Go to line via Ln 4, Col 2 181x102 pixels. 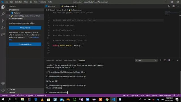[x=126, y=95]
